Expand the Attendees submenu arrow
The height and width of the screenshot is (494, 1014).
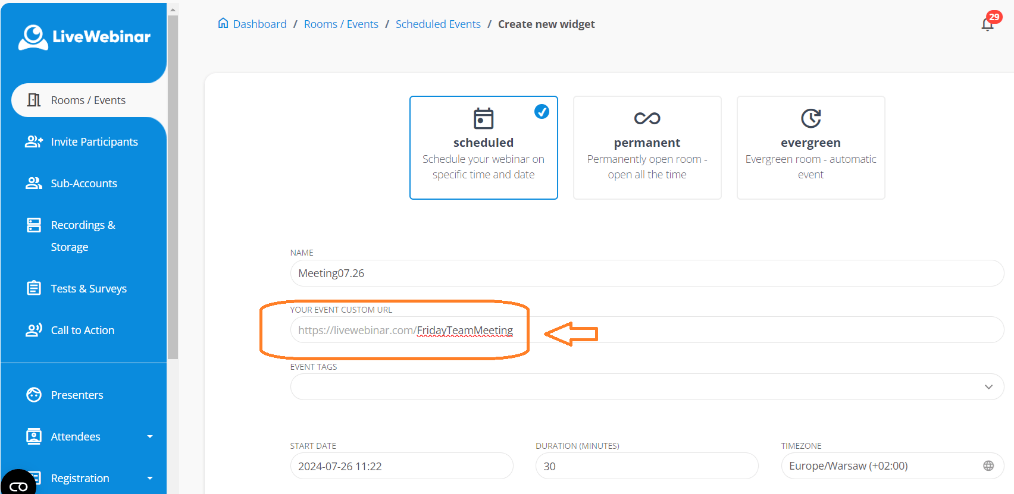[150, 437]
